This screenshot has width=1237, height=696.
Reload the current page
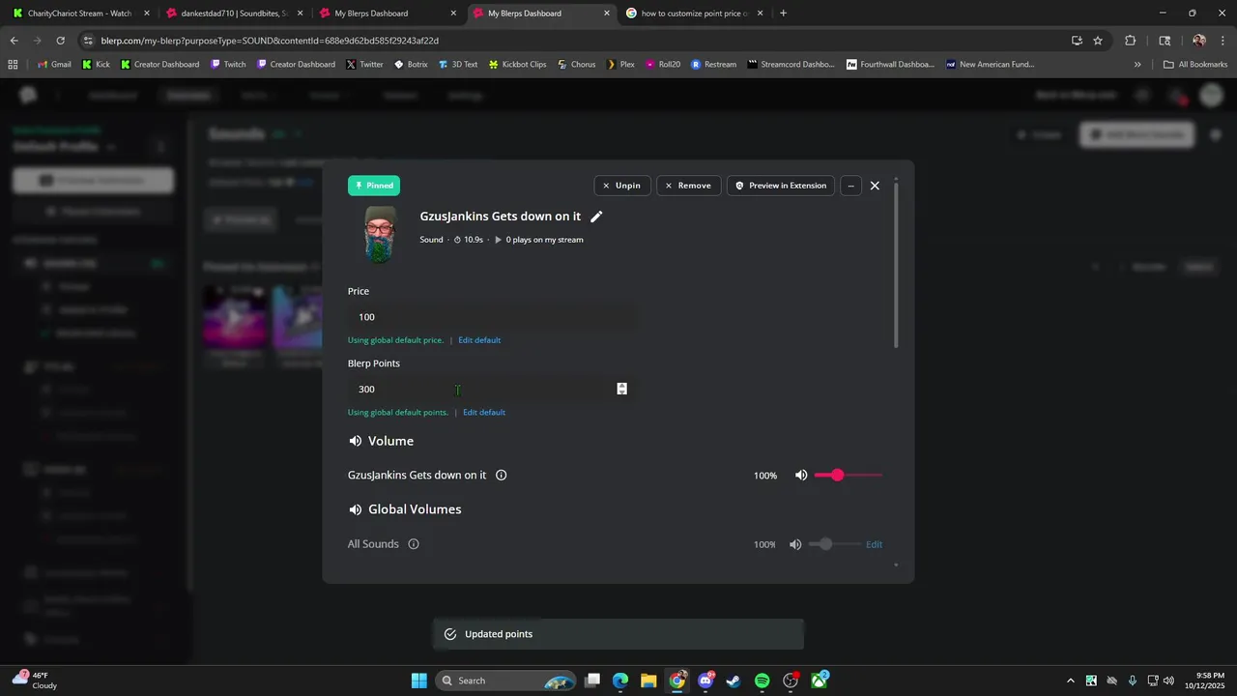pos(60,41)
